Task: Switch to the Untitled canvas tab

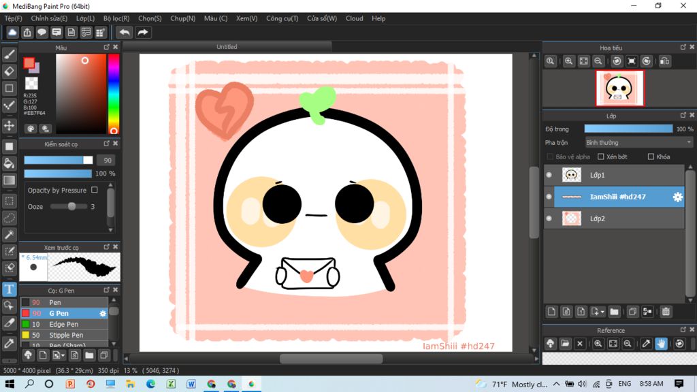Action: [227, 47]
